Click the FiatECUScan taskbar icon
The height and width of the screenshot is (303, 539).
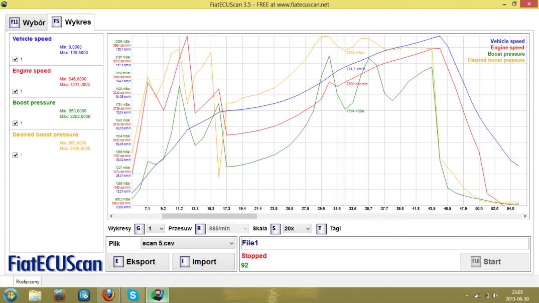click(158, 295)
